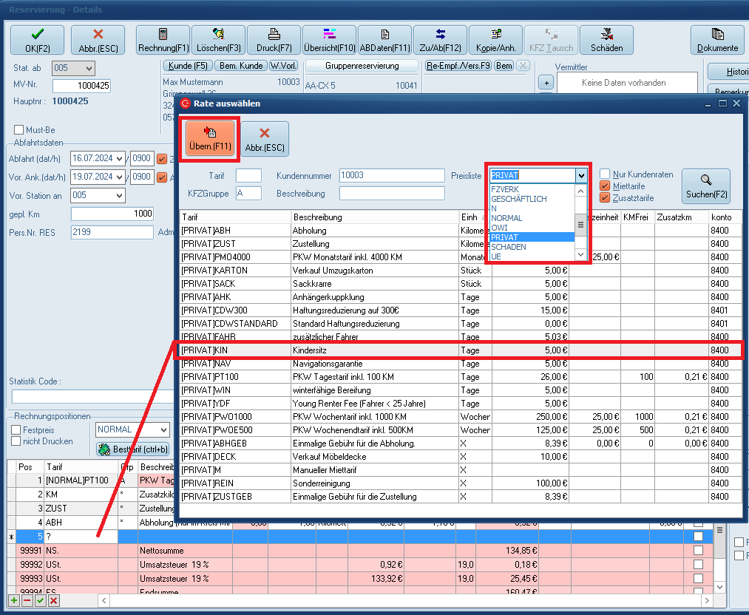
Task: Open the Dokumente button
Action: [716, 40]
